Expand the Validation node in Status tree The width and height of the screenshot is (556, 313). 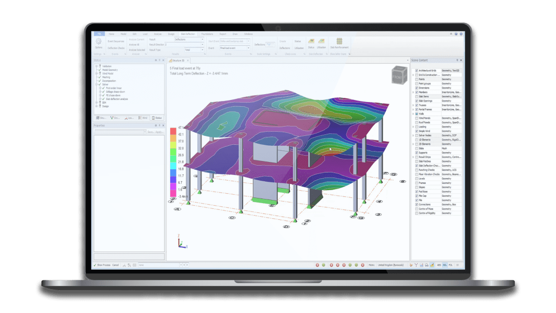coord(96,66)
